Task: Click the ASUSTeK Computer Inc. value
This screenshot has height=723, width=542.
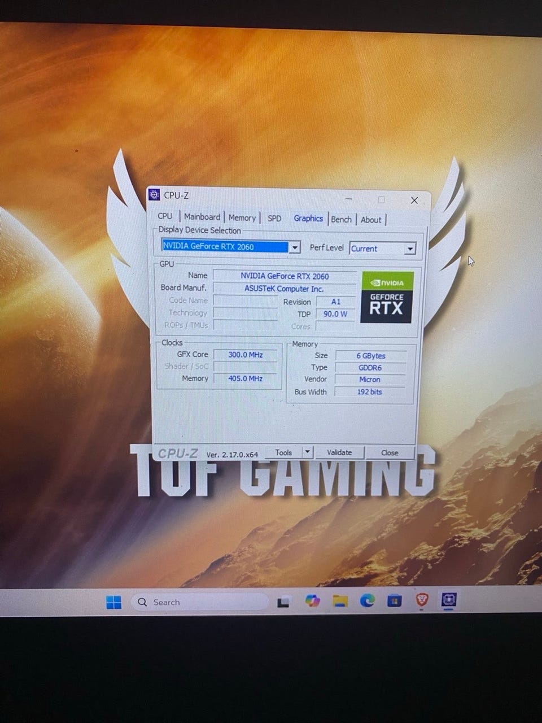Action: (285, 289)
